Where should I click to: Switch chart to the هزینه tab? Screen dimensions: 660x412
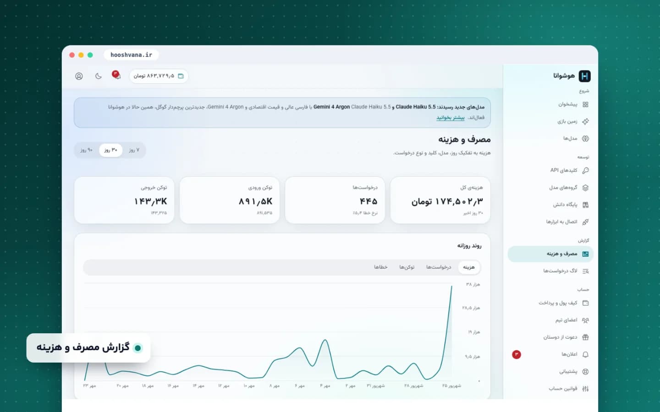click(469, 267)
